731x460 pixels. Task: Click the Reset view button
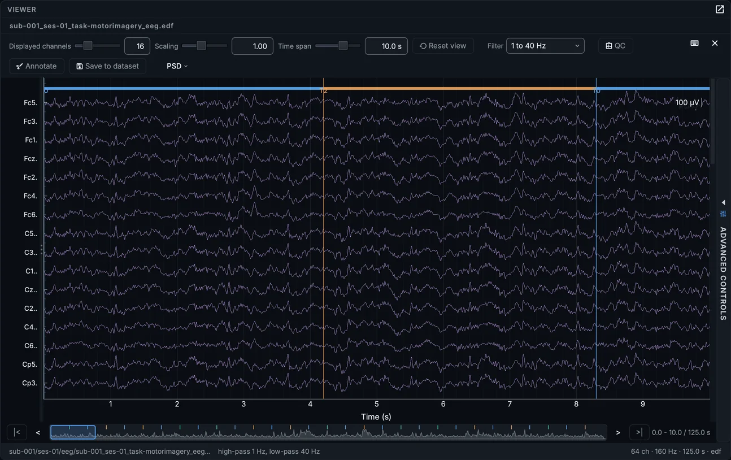[443, 46]
